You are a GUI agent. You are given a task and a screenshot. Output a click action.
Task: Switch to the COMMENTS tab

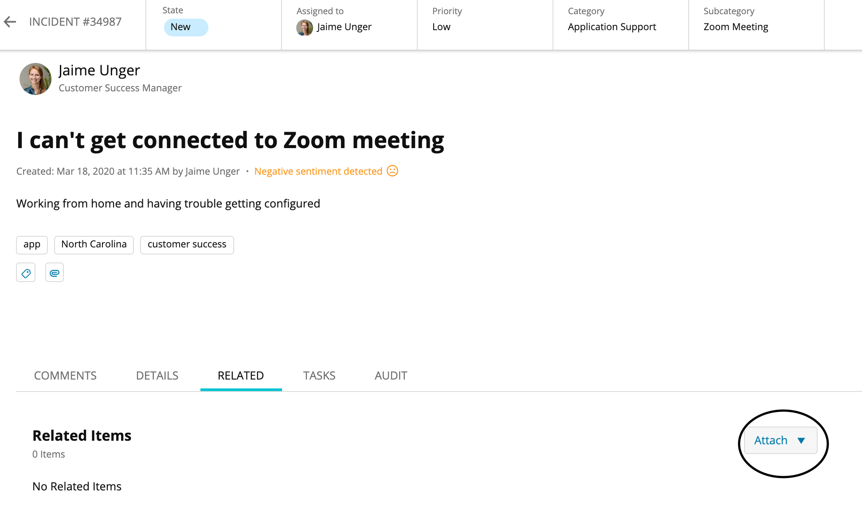tap(65, 376)
